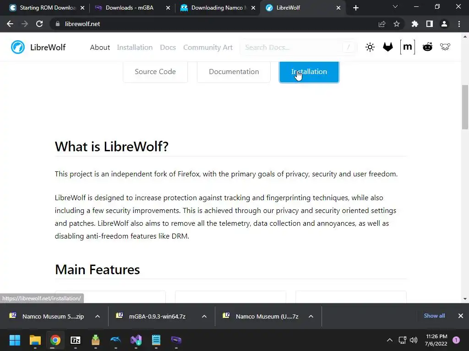Open 7-Zip from the taskbar
Screen dimensions: 469x351
(76, 340)
